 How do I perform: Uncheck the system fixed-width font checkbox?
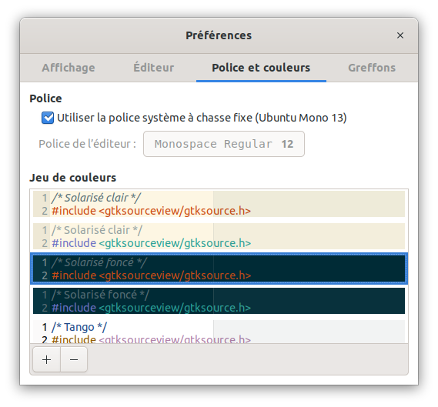(x=48, y=118)
